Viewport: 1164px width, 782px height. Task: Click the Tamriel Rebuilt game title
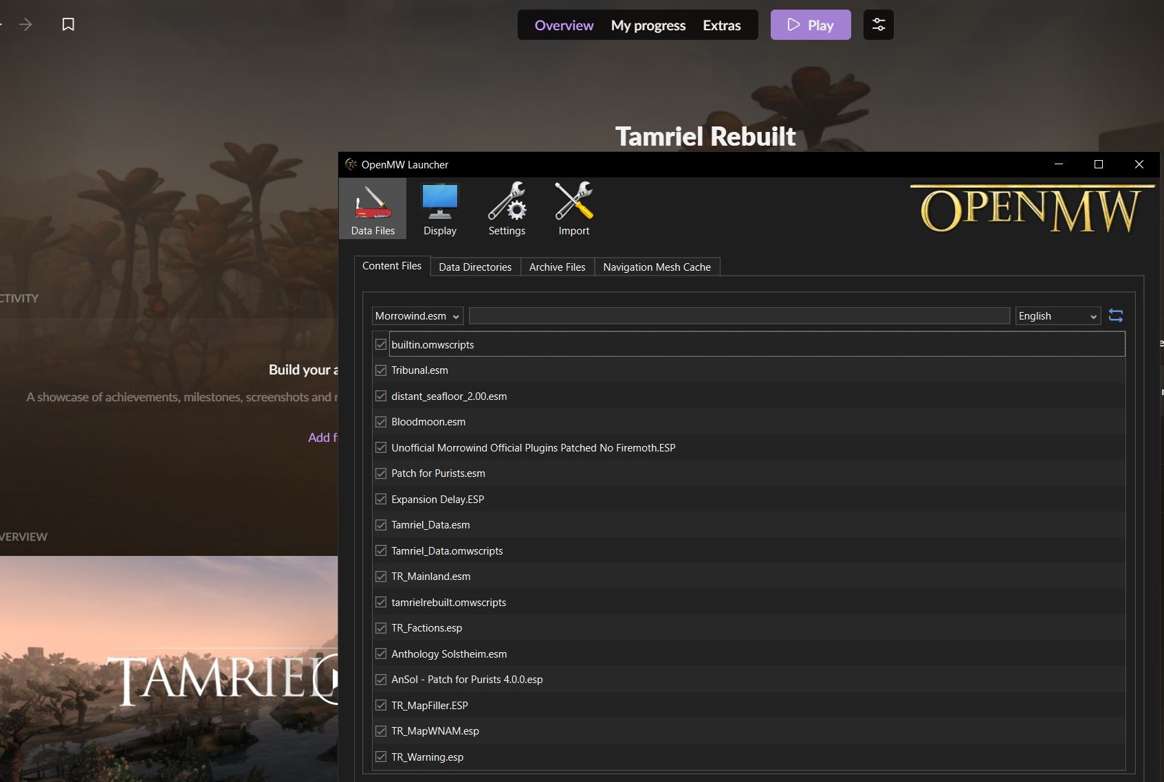[705, 136]
